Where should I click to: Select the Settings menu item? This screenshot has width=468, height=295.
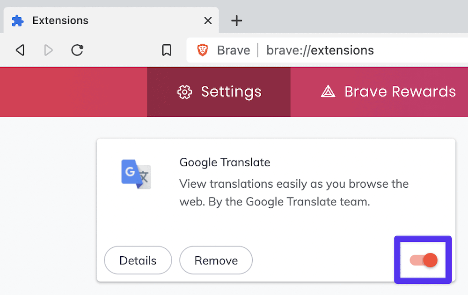(x=219, y=91)
